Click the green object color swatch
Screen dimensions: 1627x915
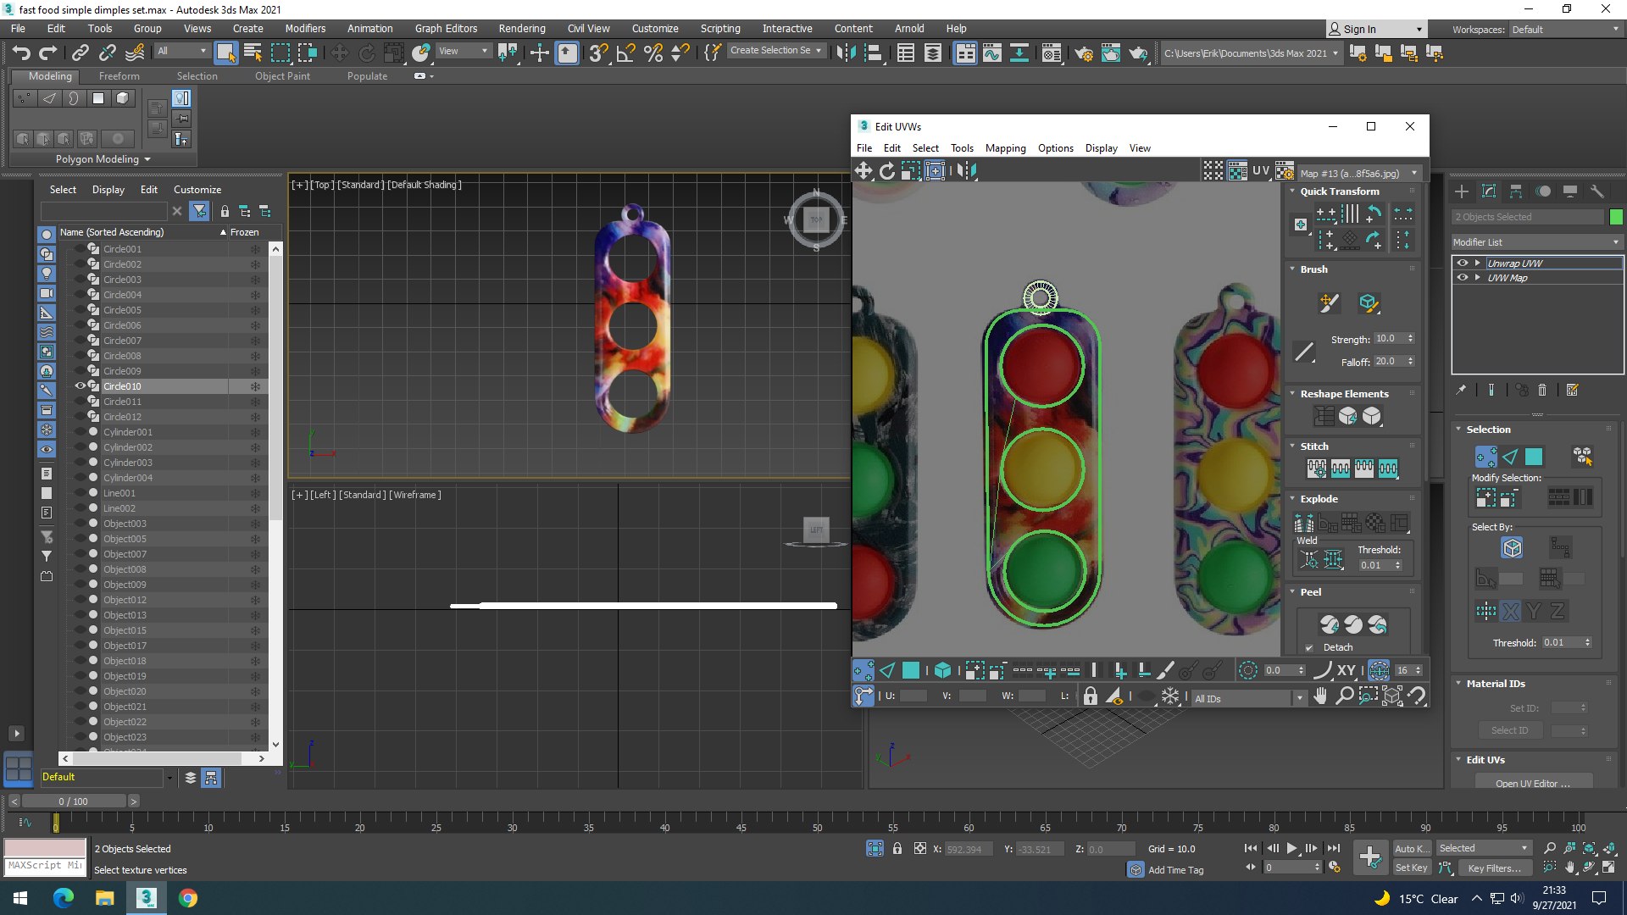[x=1616, y=217]
